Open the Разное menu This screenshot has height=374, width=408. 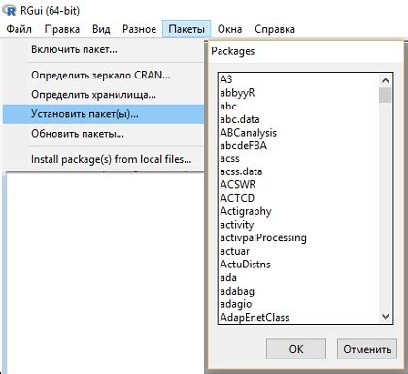pos(139,29)
